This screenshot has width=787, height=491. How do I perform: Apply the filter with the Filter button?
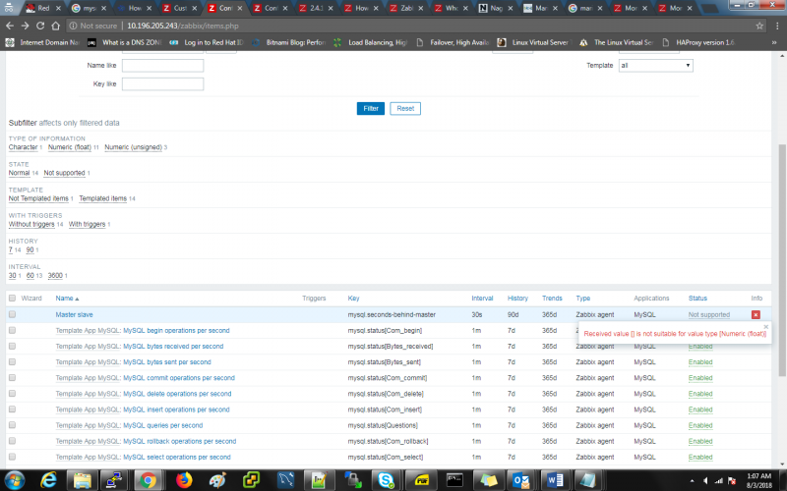[371, 109]
